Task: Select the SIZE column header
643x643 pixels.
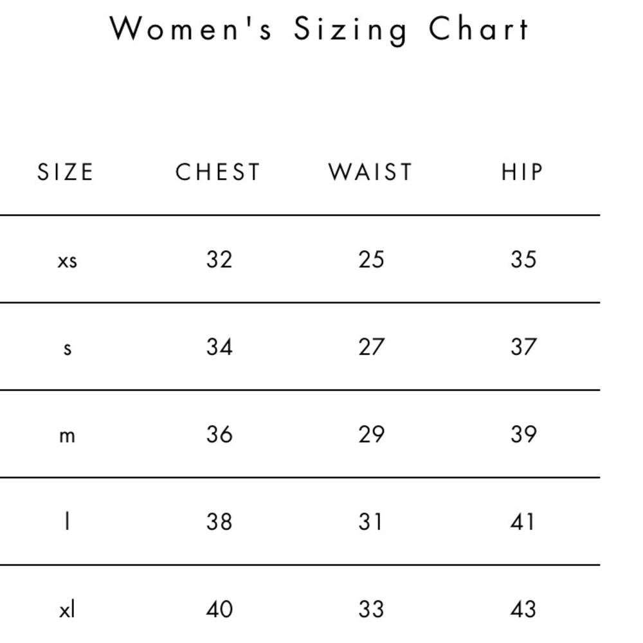Action: click(65, 172)
